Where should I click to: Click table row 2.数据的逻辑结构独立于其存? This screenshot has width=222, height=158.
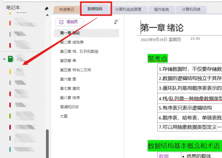pos(190,78)
